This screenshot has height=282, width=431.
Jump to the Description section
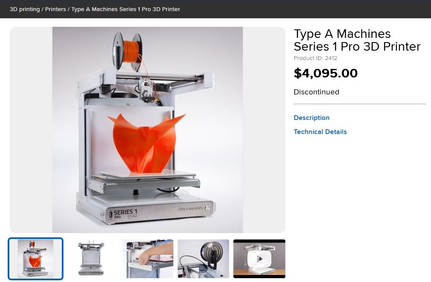click(x=311, y=117)
